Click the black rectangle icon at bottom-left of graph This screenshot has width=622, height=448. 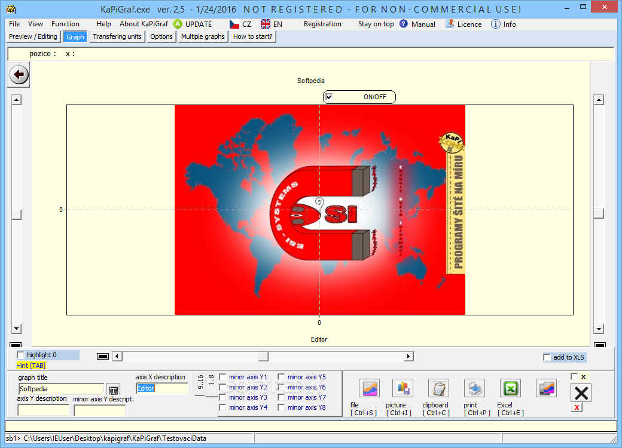point(15,345)
